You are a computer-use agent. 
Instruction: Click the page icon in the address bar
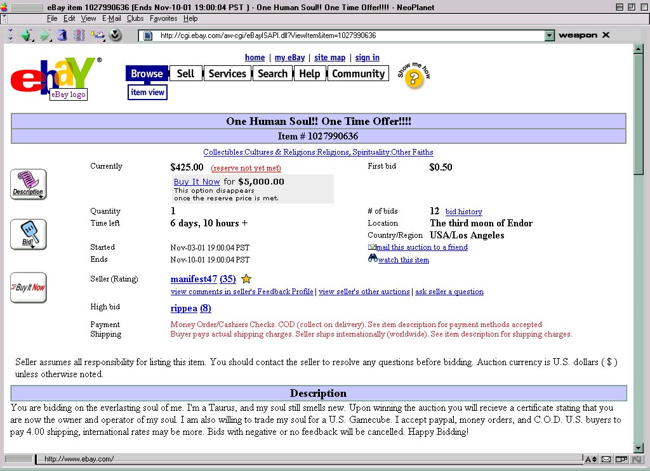[147, 35]
